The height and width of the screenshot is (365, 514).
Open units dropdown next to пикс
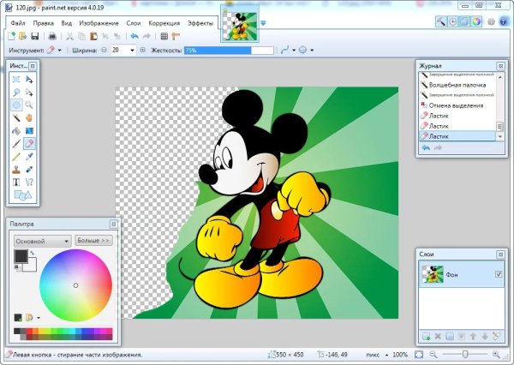[387, 355]
